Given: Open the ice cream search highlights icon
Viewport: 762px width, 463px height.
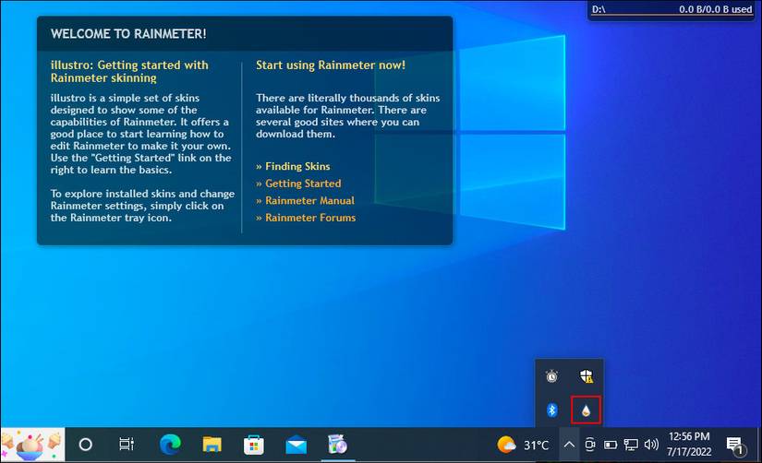Looking at the screenshot, I should [32, 445].
